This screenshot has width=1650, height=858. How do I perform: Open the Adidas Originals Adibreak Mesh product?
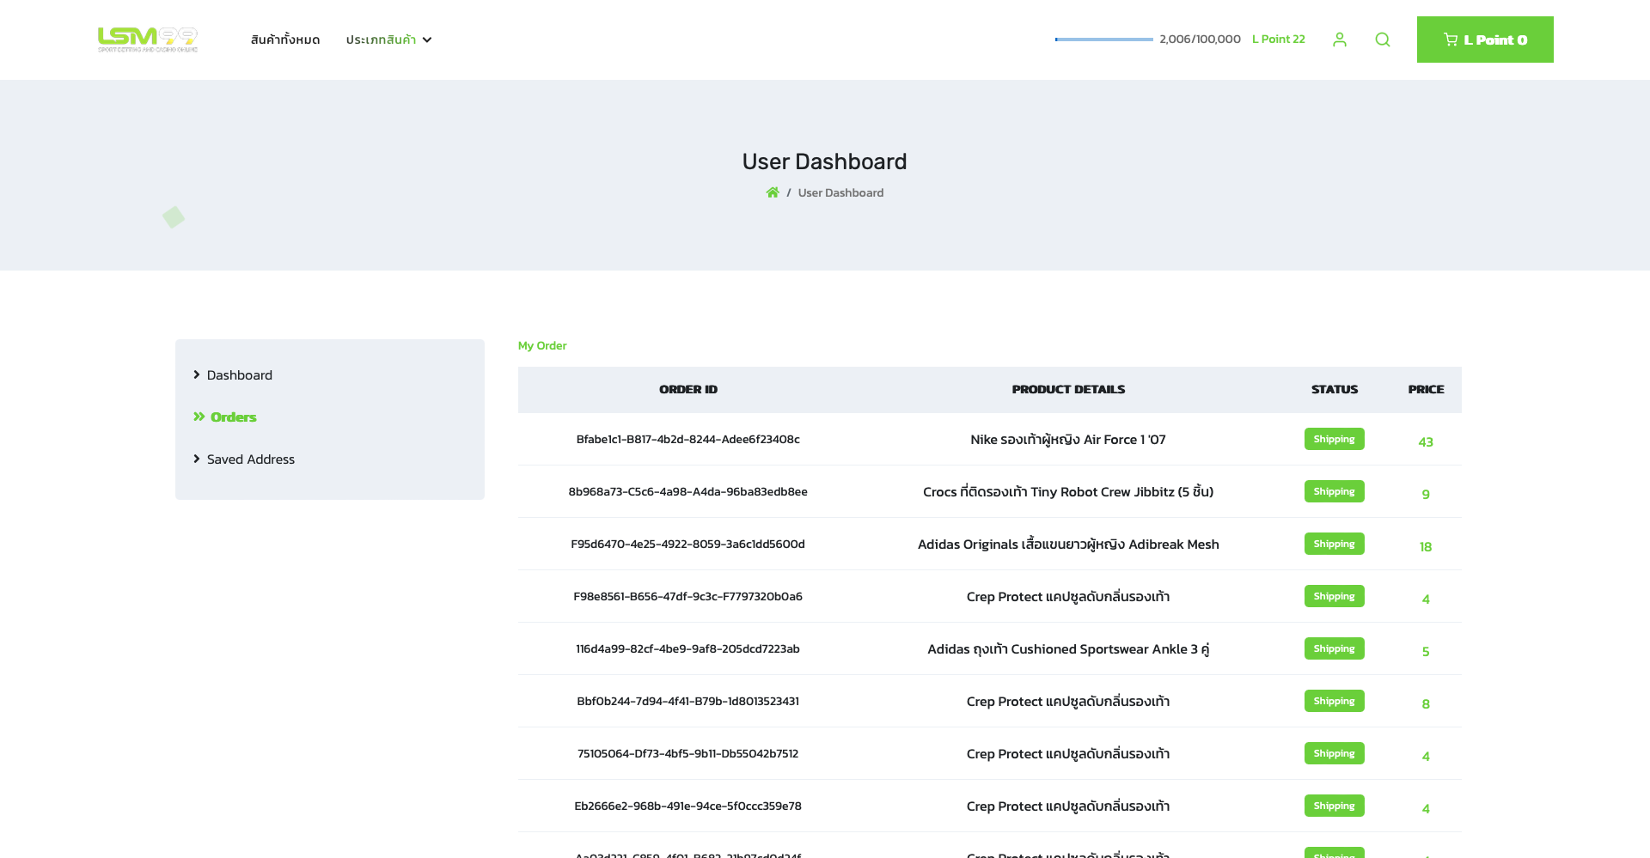(1067, 545)
